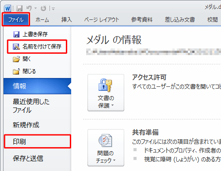Click the Redo icon in quick access toolbar
This screenshot has width=221, height=171.
click(x=43, y=8)
